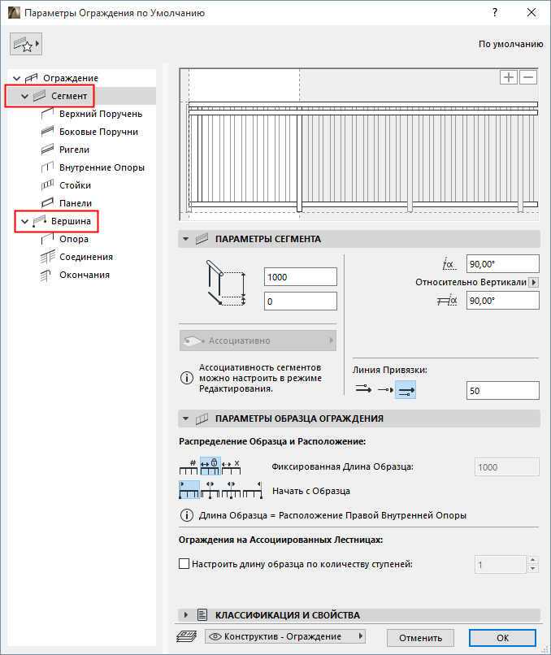Click the railing preview image
The width and height of the screenshot is (551, 655).
click(359, 144)
